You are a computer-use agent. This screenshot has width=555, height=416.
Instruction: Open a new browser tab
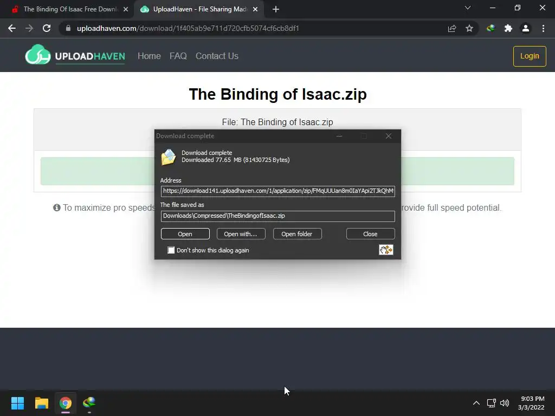pyautogui.click(x=276, y=9)
